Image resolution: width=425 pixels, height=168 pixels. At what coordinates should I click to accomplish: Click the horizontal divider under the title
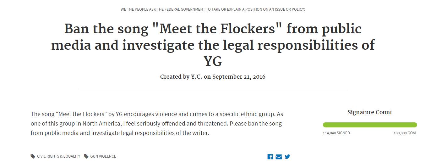[213, 90]
